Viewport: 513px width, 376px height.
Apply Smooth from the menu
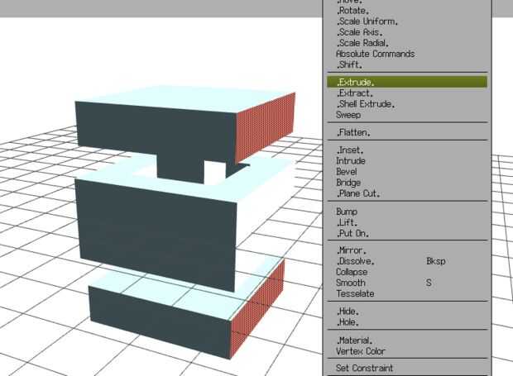pyautogui.click(x=407, y=283)
